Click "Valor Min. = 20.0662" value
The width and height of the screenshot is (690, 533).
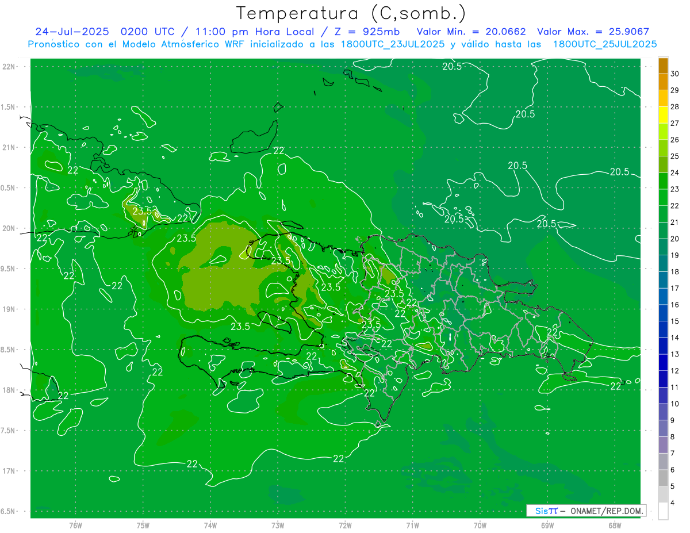[x=471, y=32]
